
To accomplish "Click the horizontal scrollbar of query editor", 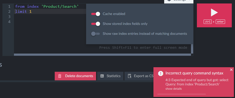I will pyautogui.click(x=102, y=55).
